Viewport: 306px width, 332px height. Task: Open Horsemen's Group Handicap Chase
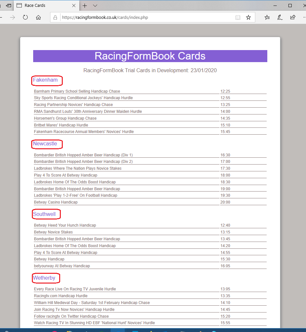65,118
